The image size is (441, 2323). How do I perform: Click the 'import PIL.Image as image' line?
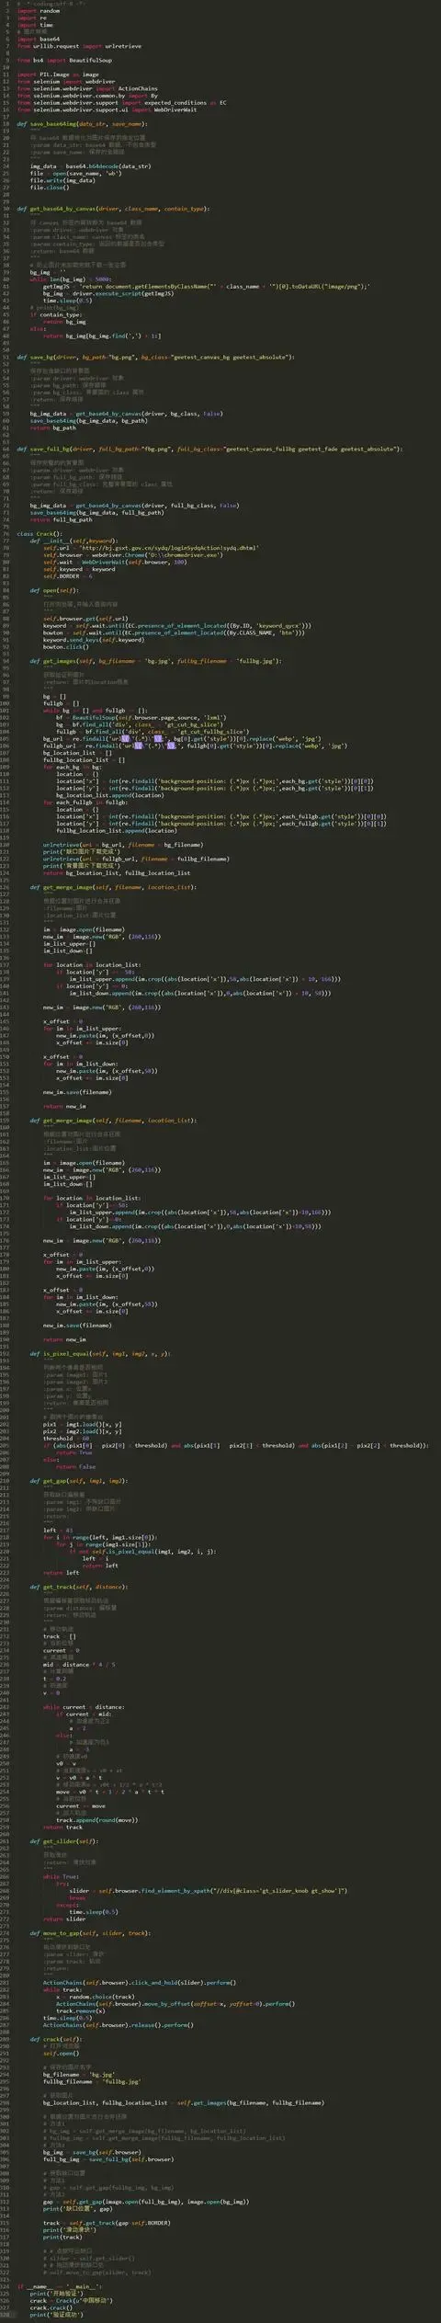pyautogui.click(x=58, y=74)
